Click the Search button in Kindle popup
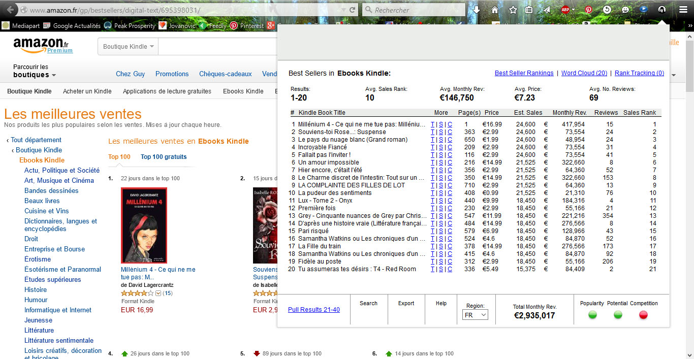 (368, 303)
